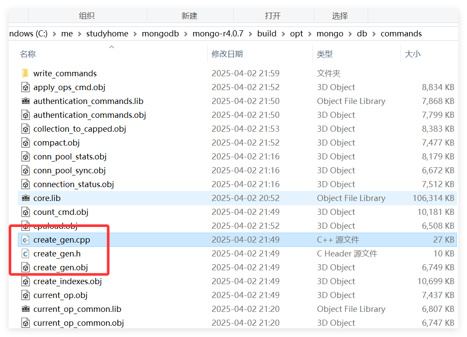Click the count_cmd.obj file icon

[26, 212]
